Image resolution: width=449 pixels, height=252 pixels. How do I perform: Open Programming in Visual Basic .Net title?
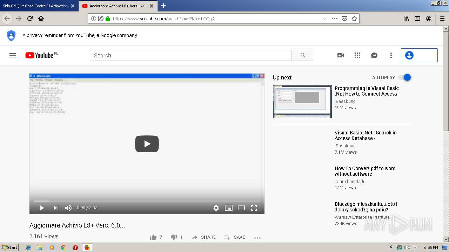(x=367, y=91)
